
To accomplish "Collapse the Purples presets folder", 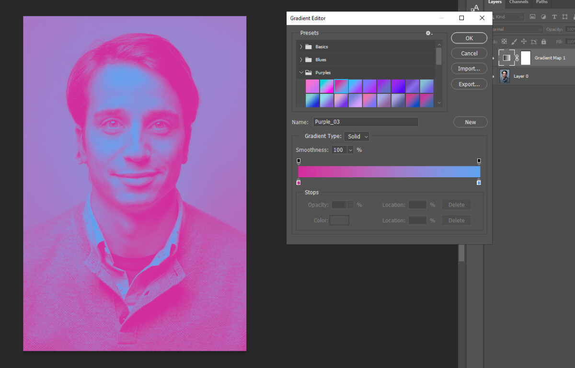I will (x=301, y=72).
